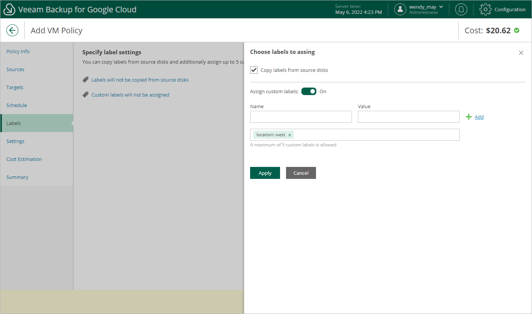This screenshot has width=532, height=314.
Task: Click the Apply button
Action: (265, 173)
